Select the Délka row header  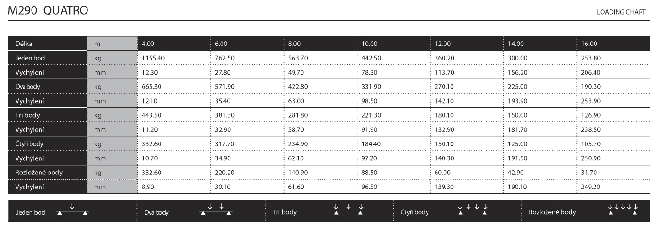click(x=24, y=43)
